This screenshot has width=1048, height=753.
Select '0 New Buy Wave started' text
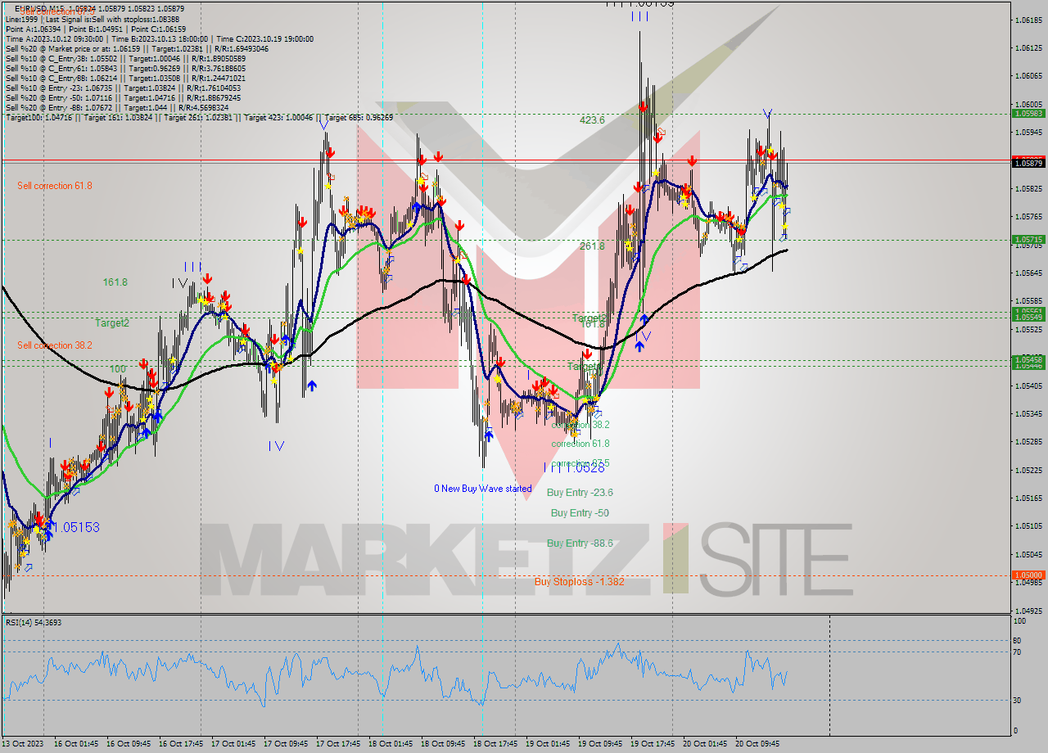pyautogui.click(x=483, y=489)
